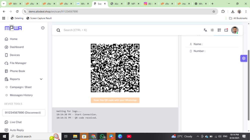The width and height of the screenshot is (250, 140).
Task: Open the user profile avatar
Action: pyautogui.click(x=235, y=30)
